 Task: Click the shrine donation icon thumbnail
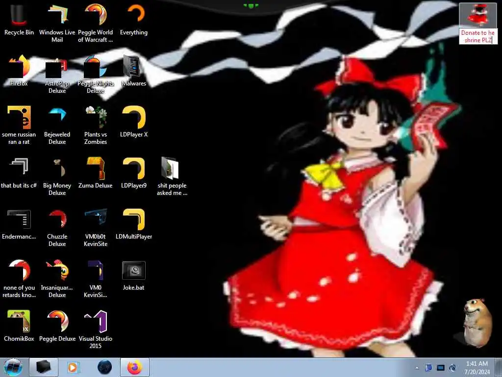pyautogui.click(x=477, y=15)
